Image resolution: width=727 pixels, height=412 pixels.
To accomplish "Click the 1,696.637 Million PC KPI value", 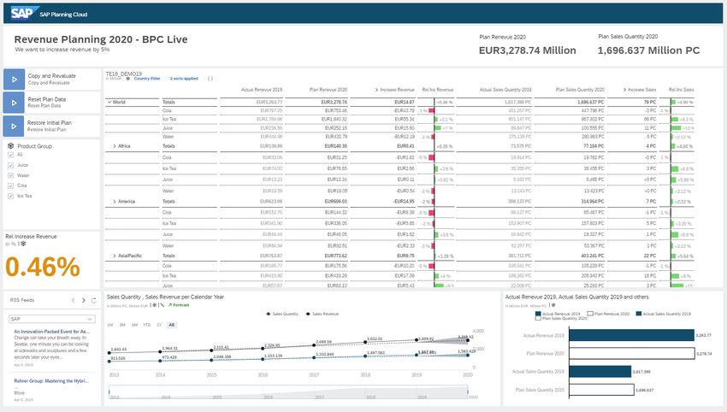I will pyautogui.click(x=648, y=50).
